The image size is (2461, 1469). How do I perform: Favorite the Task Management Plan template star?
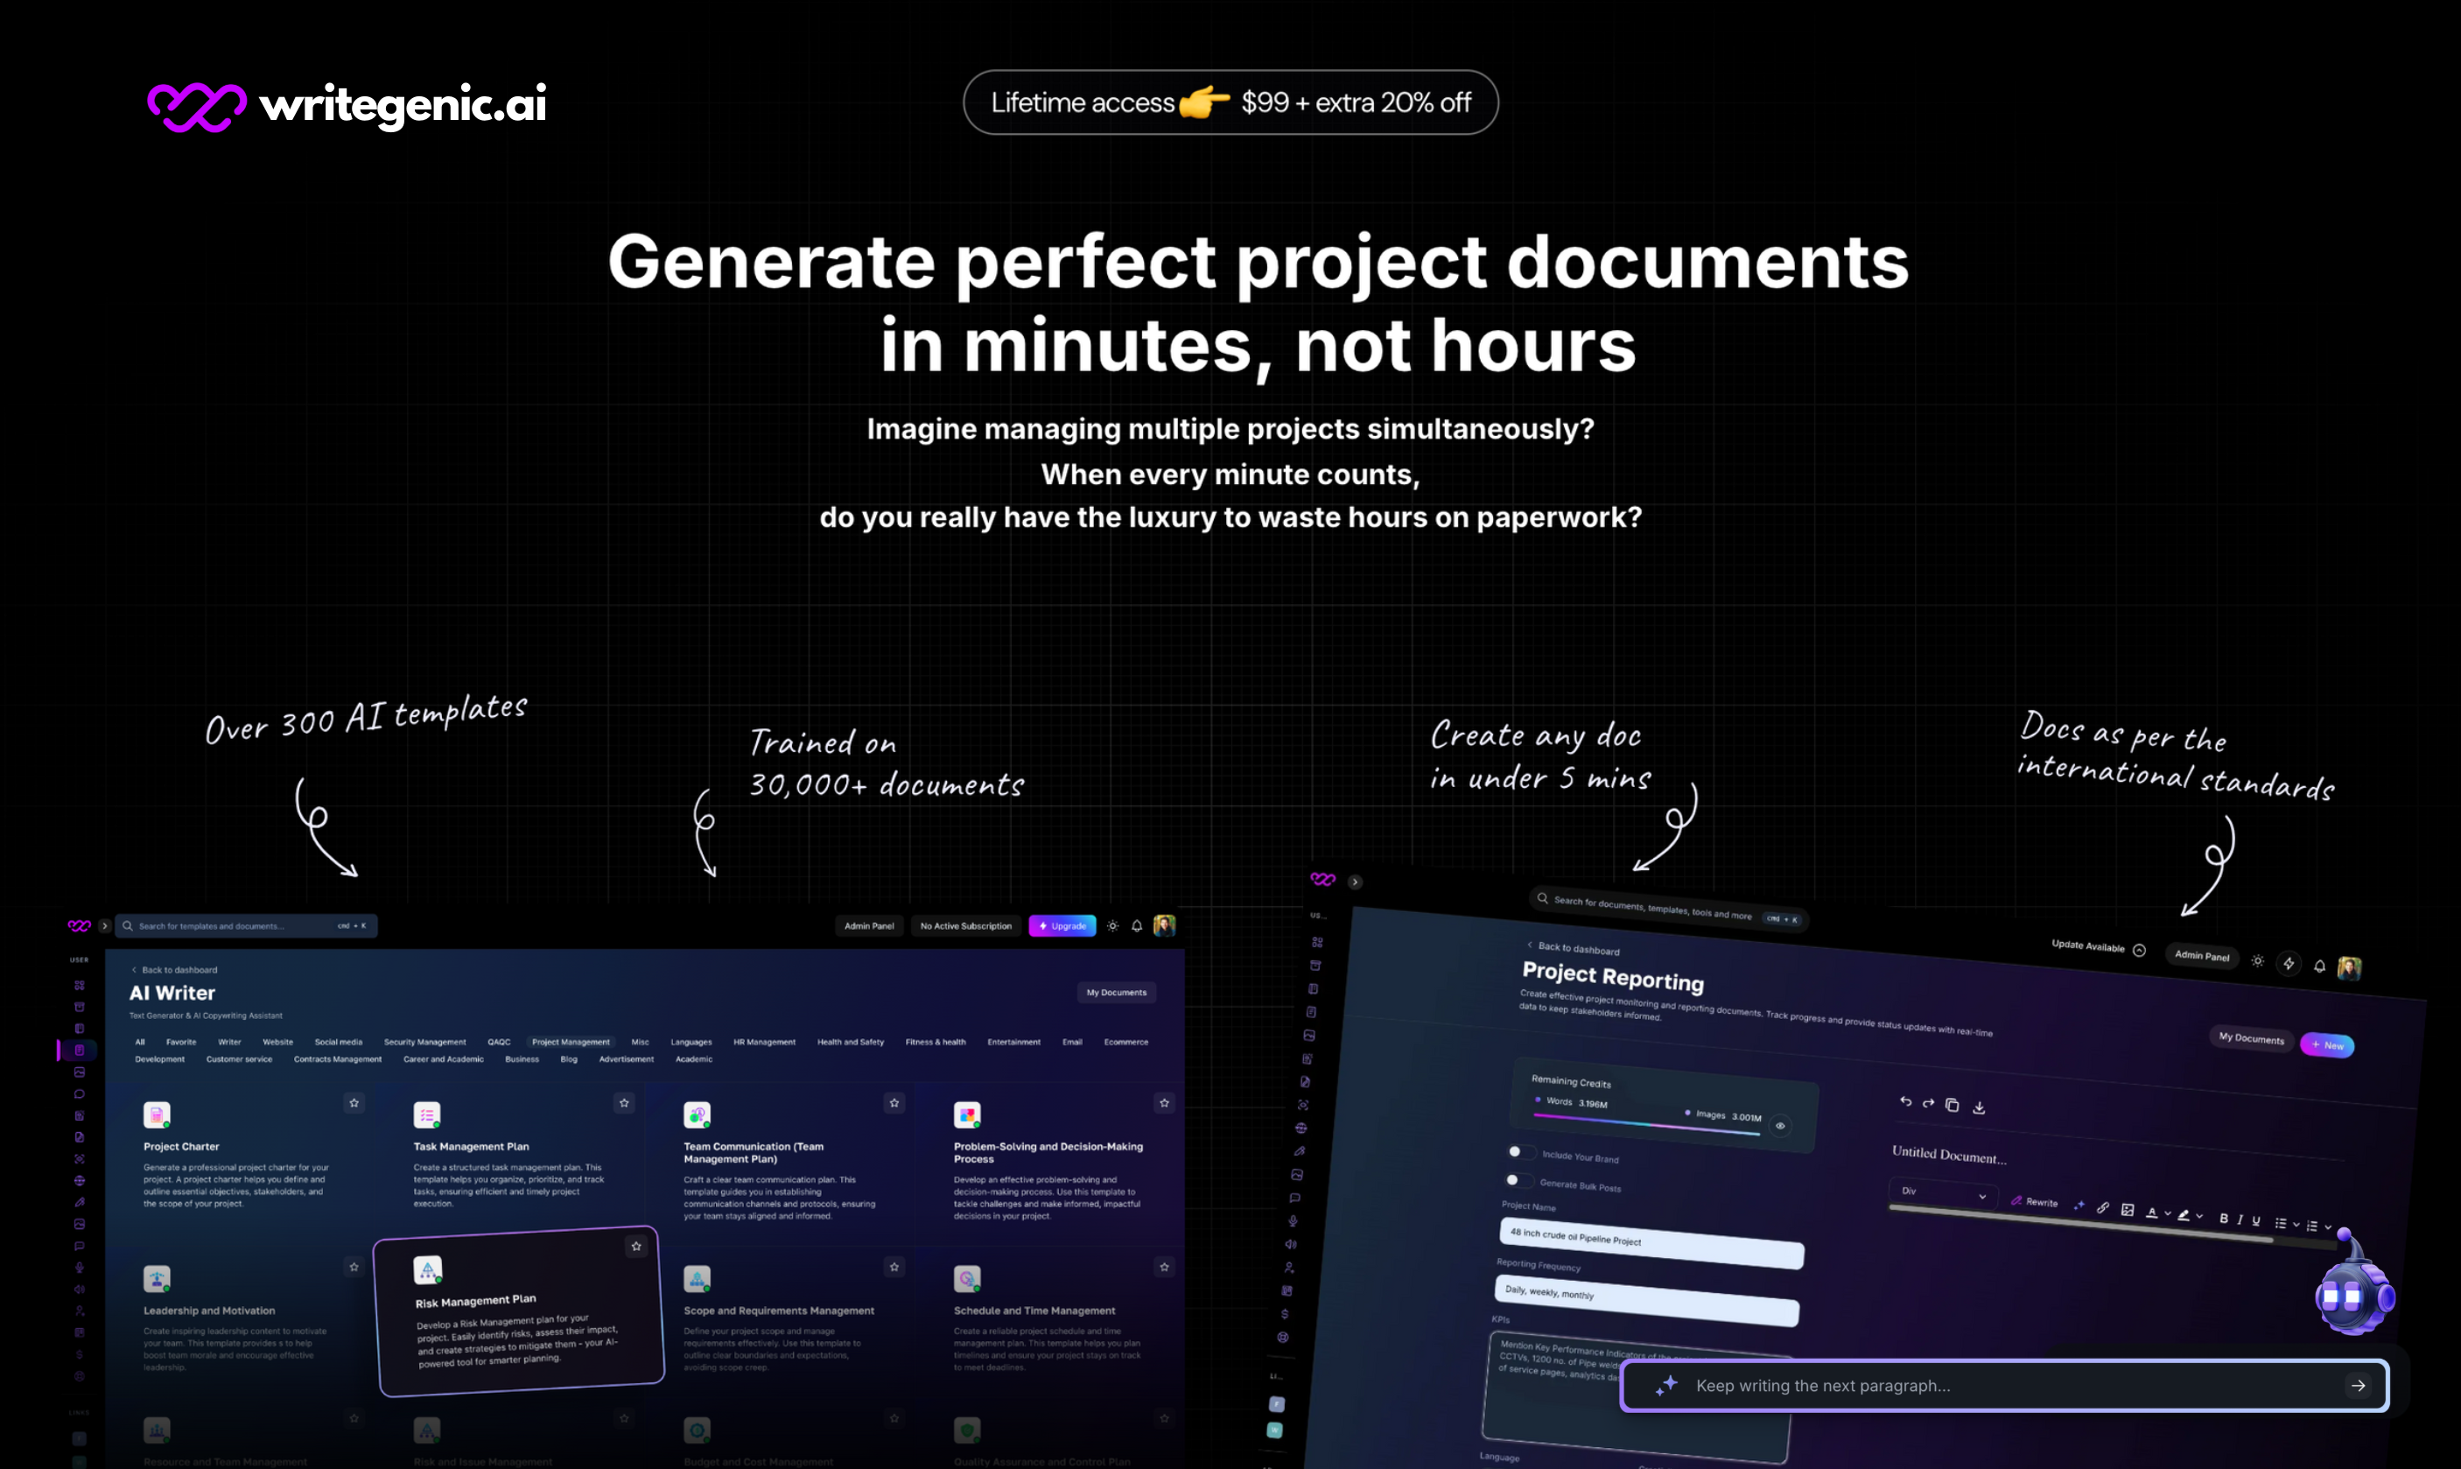624,1103
